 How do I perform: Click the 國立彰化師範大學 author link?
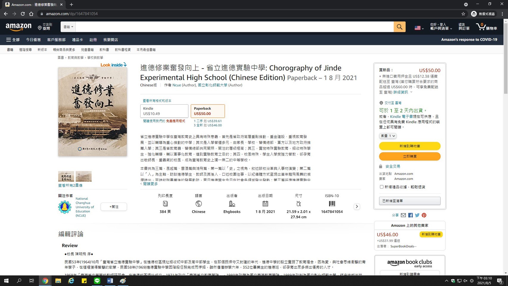point(213,85)
